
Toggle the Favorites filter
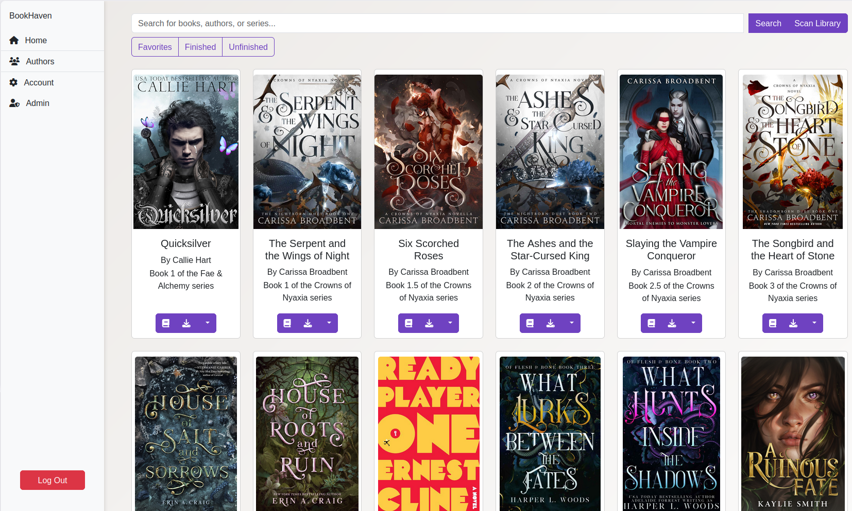[x=155, y=47]
